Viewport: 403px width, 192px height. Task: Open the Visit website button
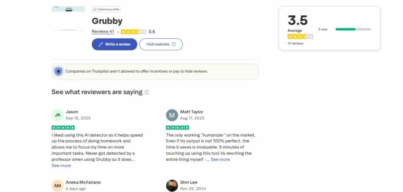tap(161, 44)
